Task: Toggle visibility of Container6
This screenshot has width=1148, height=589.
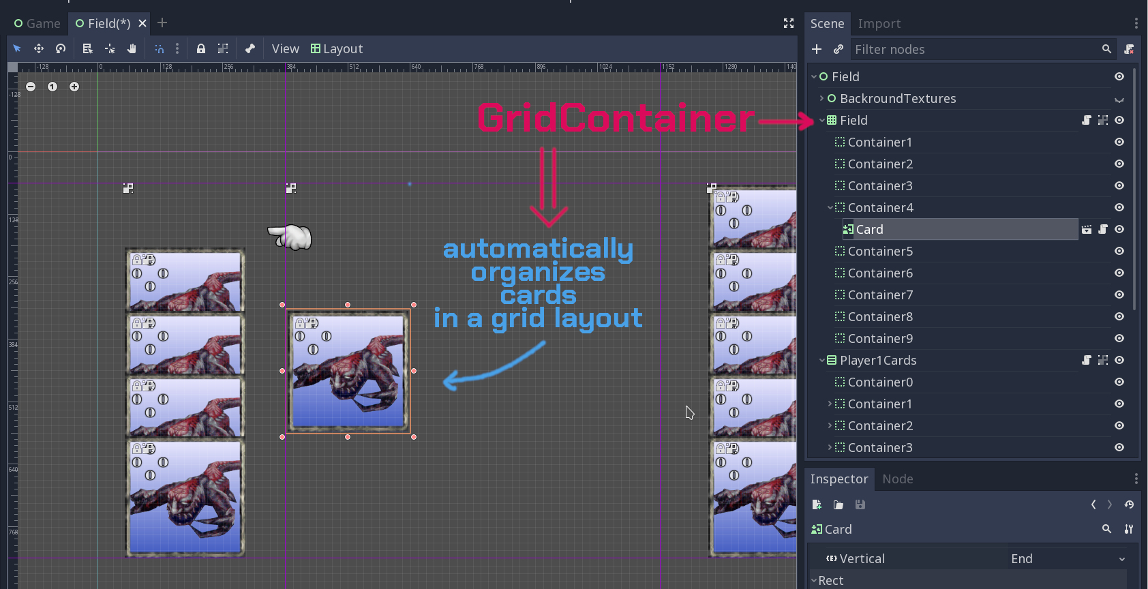Action: pyautogui.click(x=1119, y=273)
